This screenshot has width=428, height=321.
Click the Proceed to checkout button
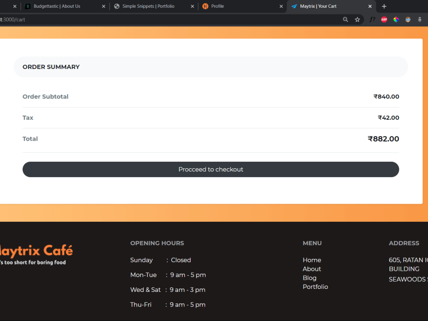(x=211, y=169)
